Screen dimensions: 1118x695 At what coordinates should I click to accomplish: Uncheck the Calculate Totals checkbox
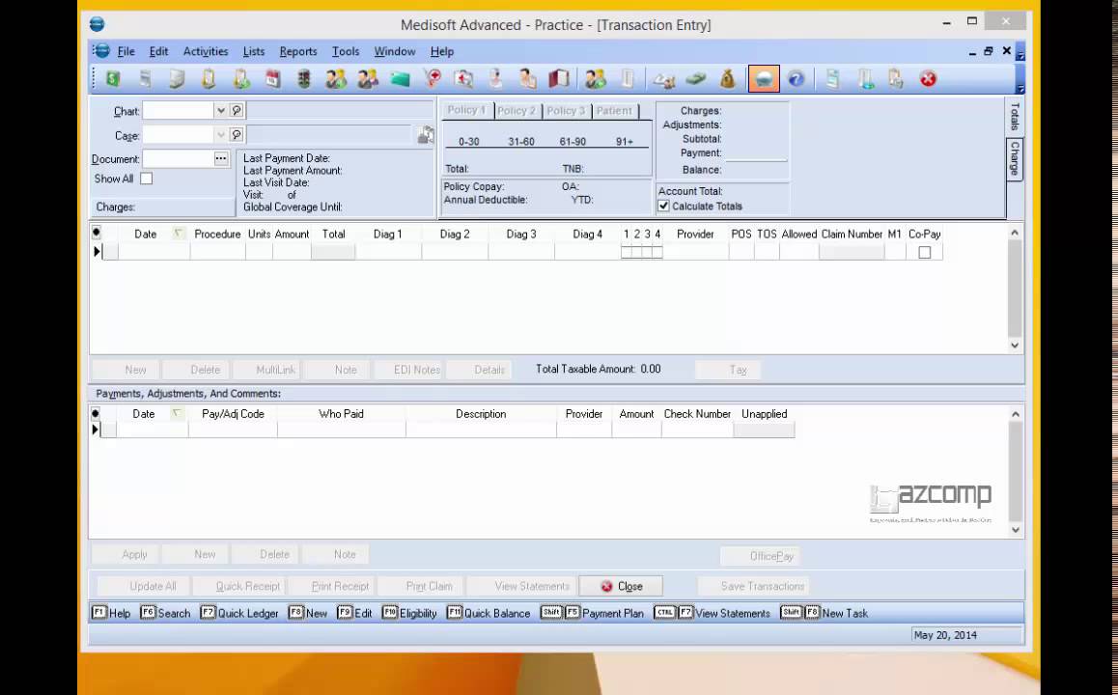[x=664, y=206]
